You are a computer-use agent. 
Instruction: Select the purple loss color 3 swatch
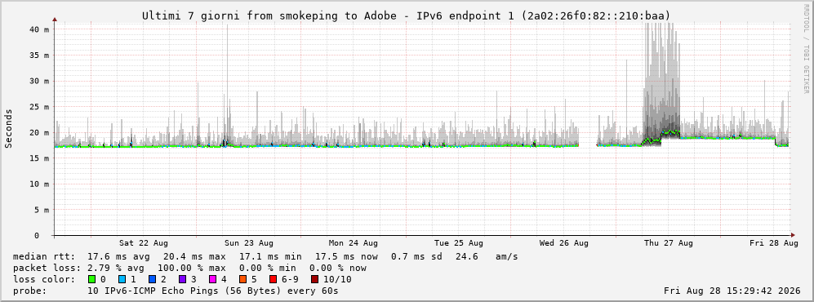pos(182,279)
